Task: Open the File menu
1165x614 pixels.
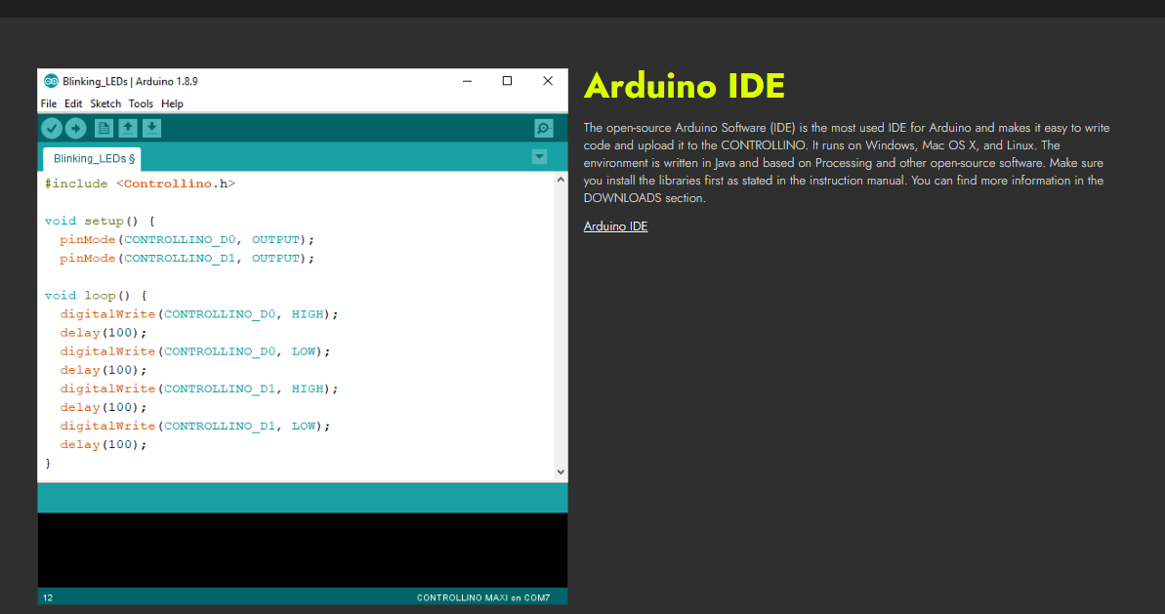Action: tap(49, 103)
